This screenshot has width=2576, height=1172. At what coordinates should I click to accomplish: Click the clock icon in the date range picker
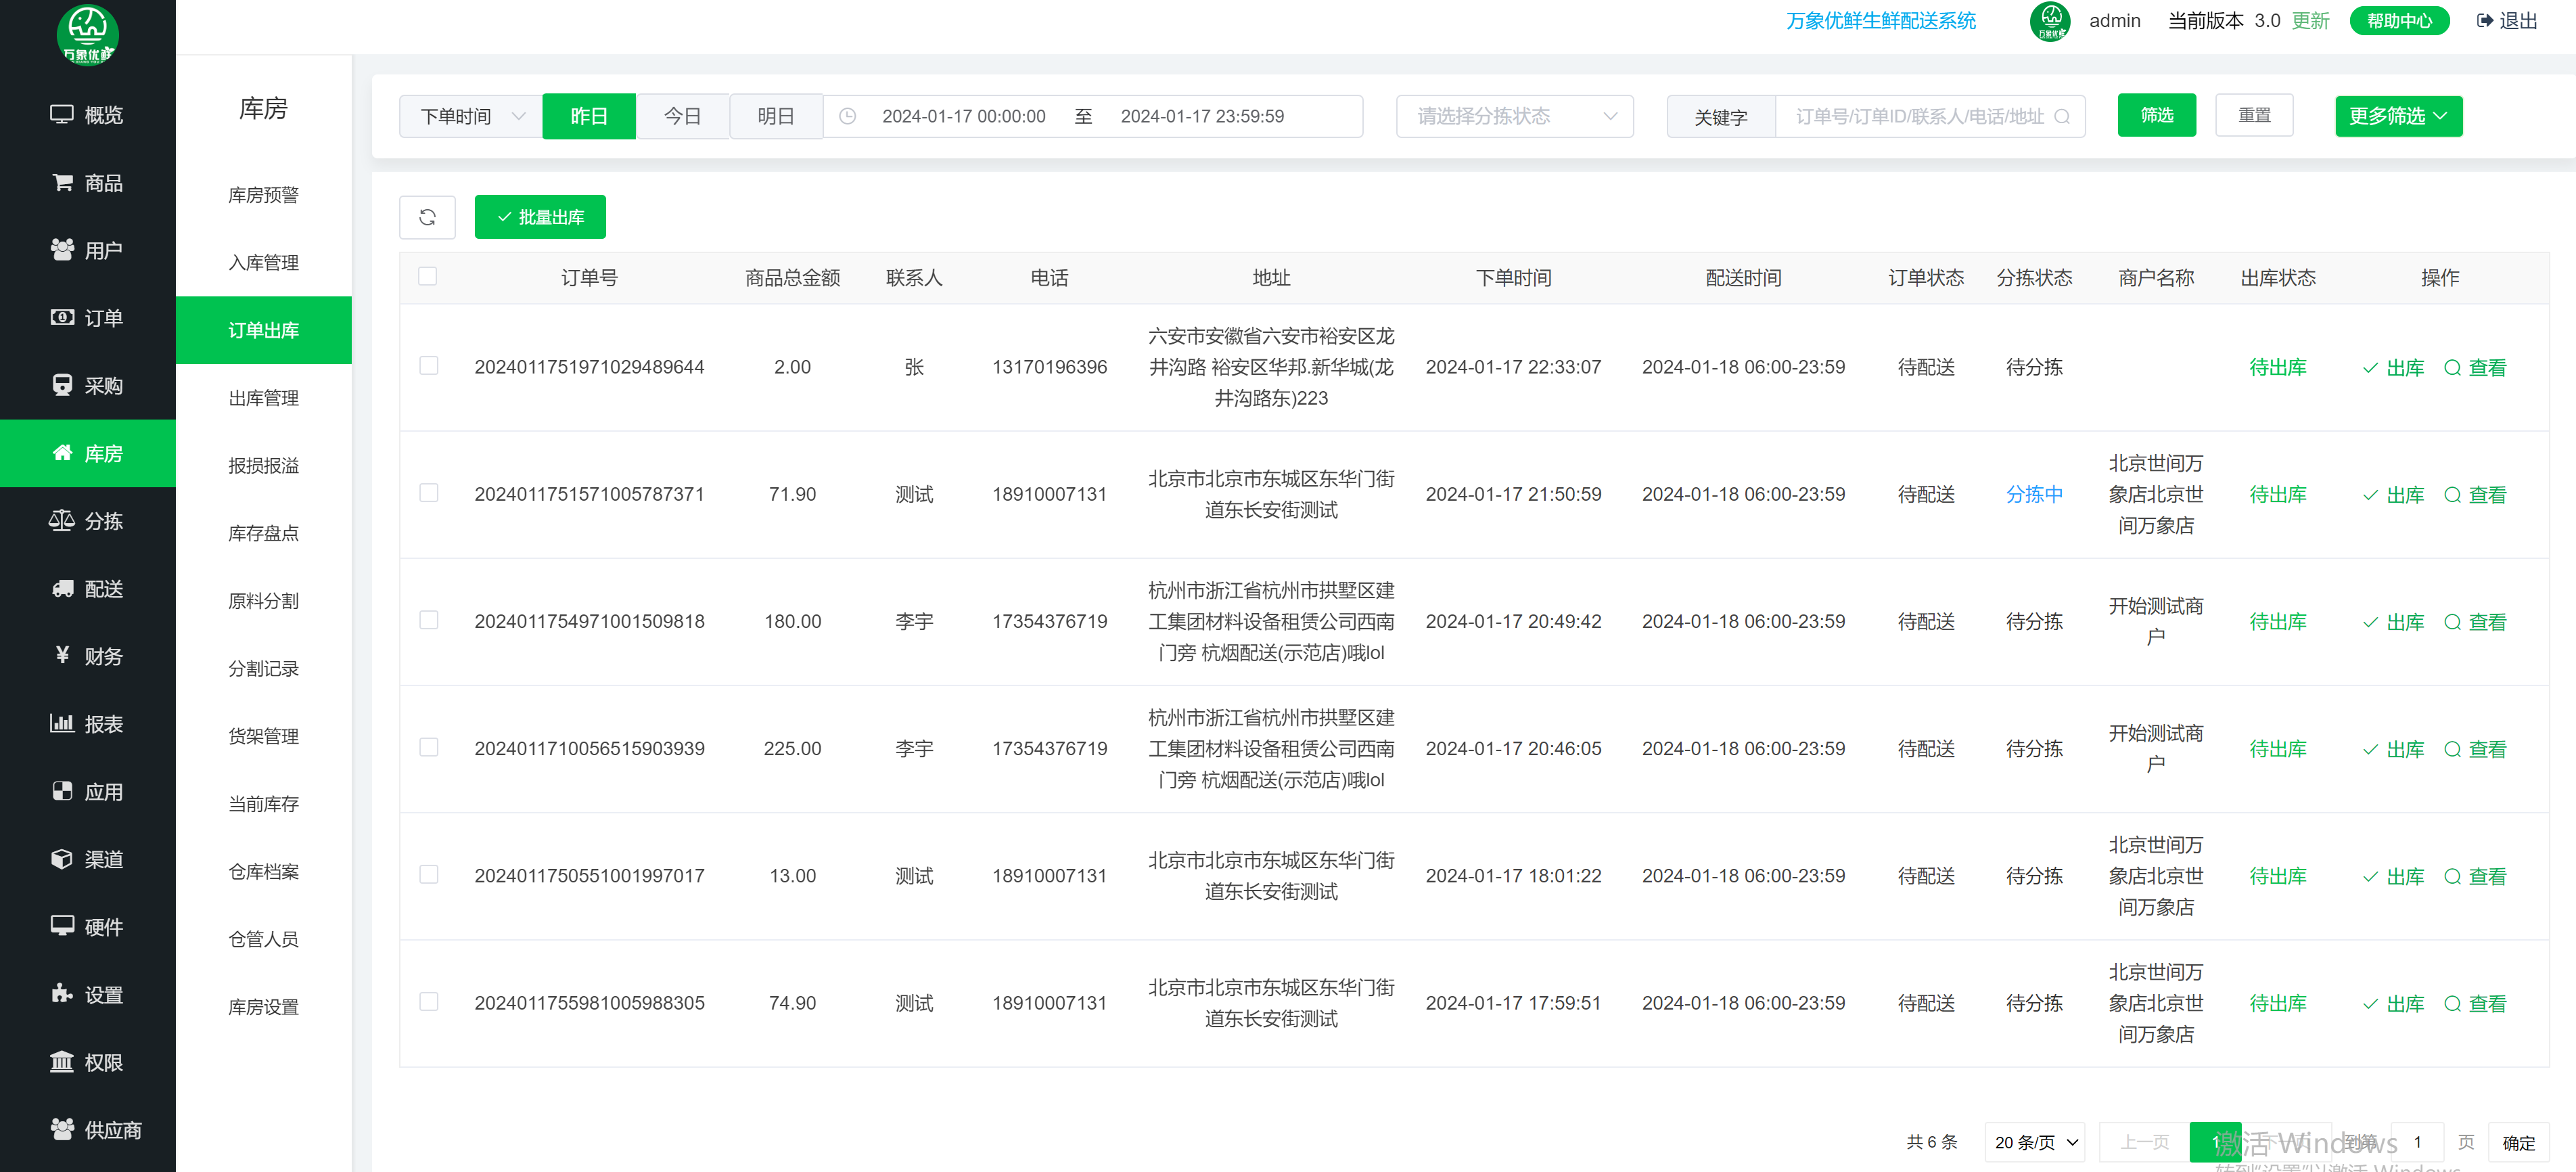point(847,117)
